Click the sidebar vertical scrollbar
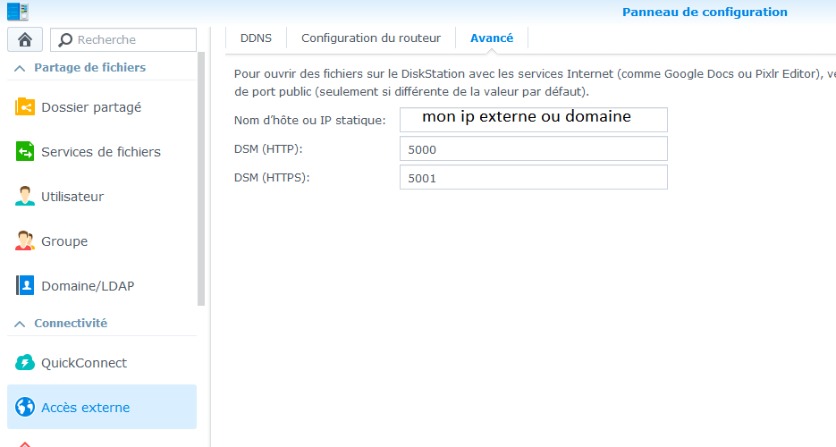 tap(201, 179)
